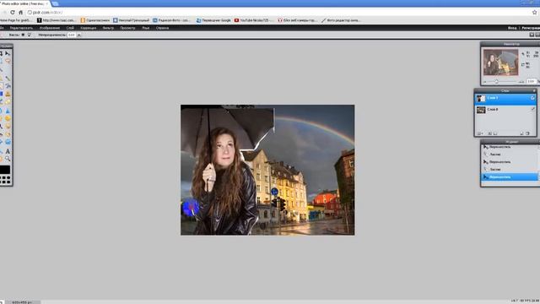Image resolution: width=540 pixels, height=304 pixels.
Task: Click the Navigator zoom slider handle
Action: pyautogui.click(x=497, y=82)
